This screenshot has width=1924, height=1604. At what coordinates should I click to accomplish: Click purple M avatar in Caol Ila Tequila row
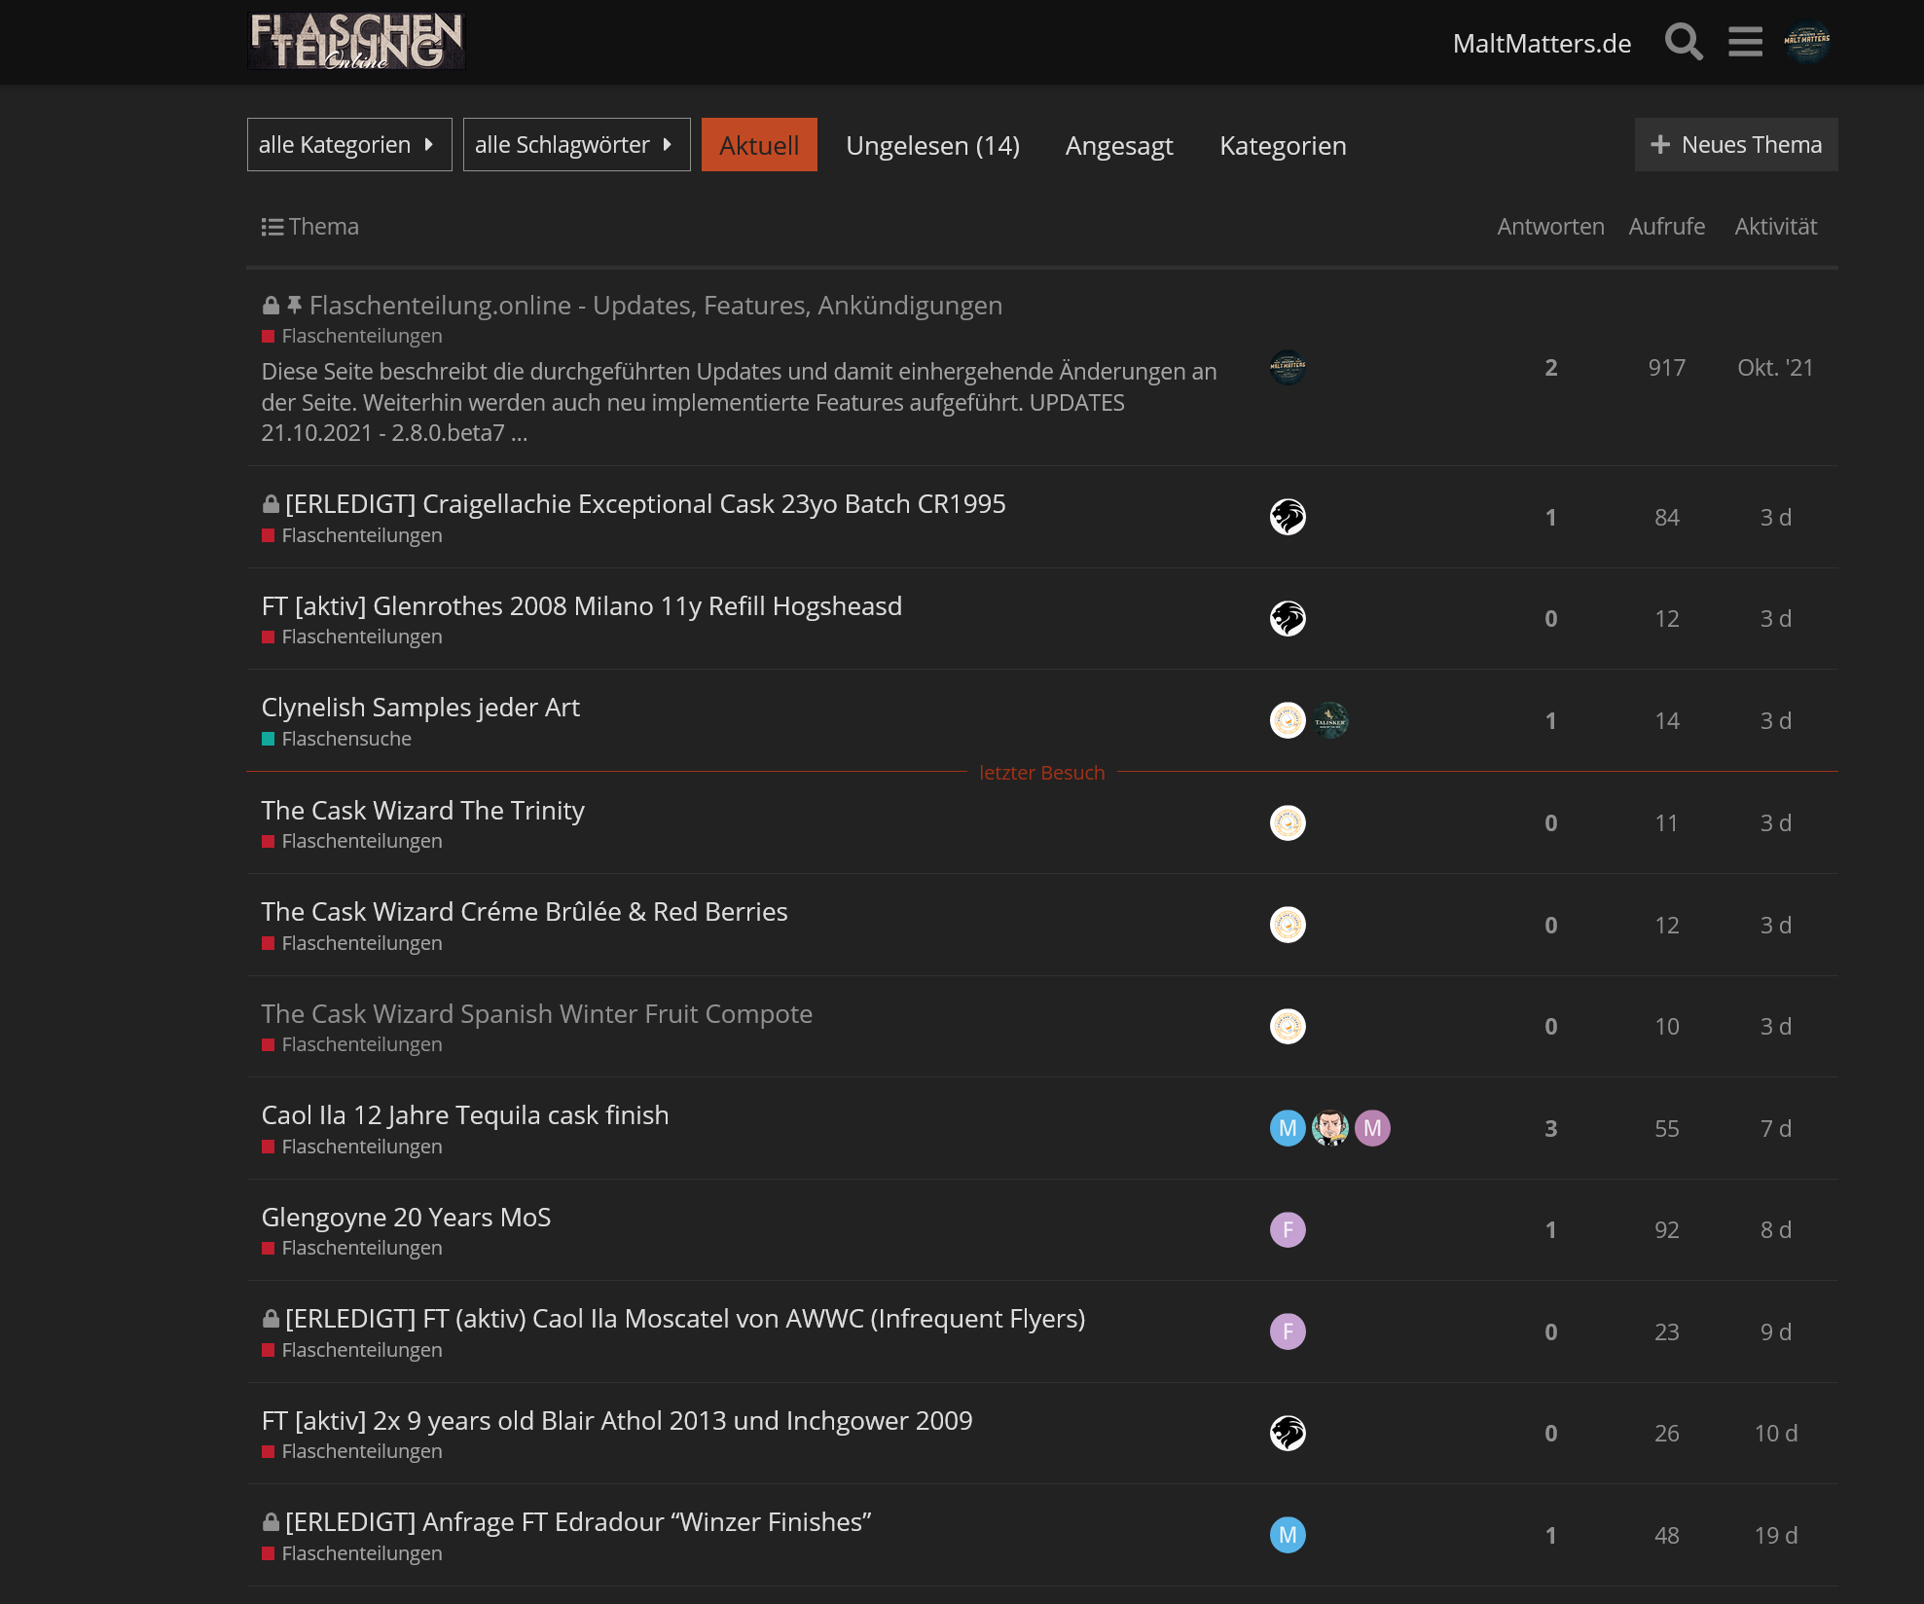[x=1372, y=1128]
